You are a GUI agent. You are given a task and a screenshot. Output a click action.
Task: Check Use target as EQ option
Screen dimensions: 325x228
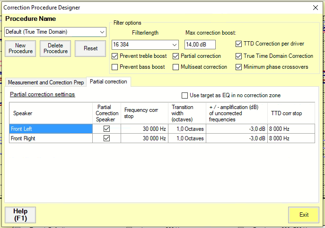click(185, 95)
